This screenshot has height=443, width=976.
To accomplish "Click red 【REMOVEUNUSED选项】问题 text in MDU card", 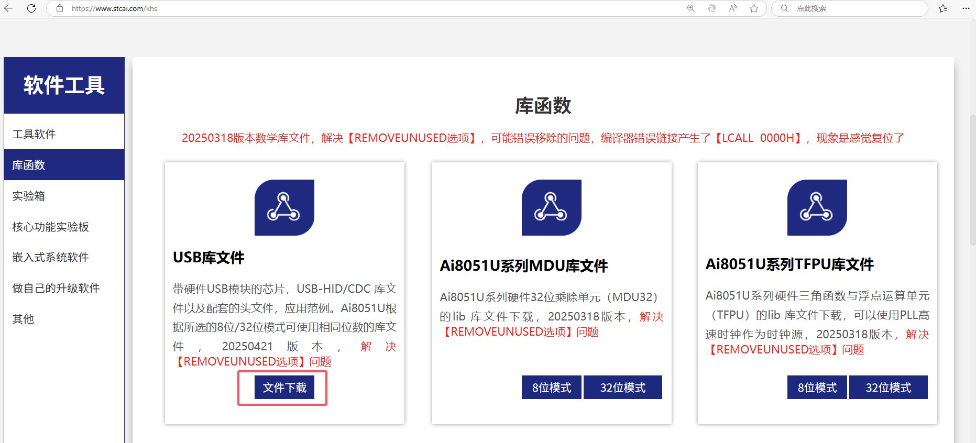I will click(x=519, y=332).
